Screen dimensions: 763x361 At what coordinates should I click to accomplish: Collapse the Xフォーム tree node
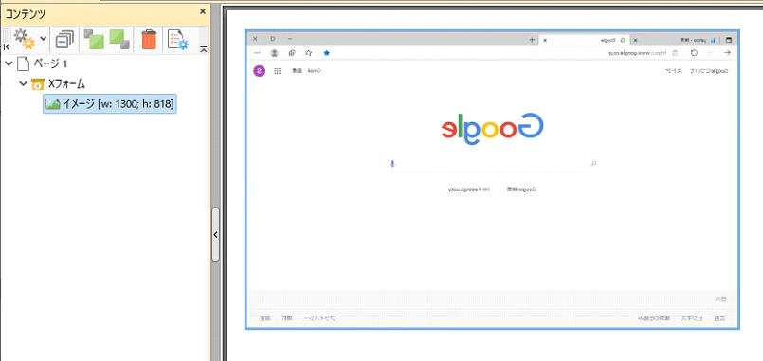[x=23, y=83]
